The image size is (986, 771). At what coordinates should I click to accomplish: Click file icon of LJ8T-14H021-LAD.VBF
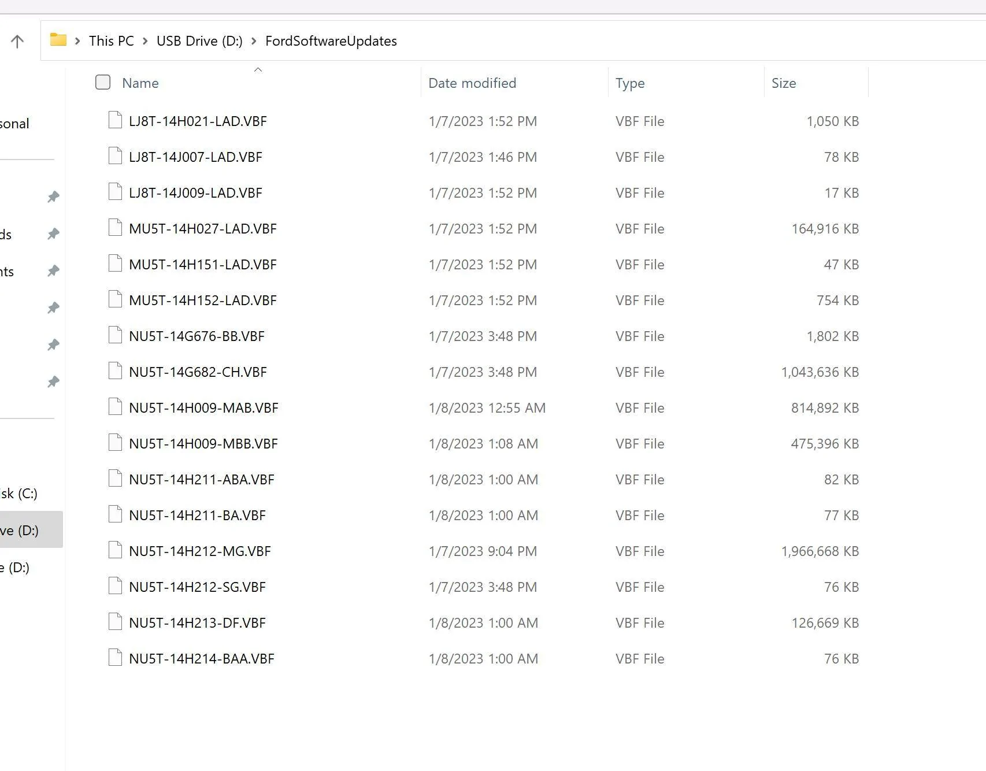tap(115, 120)
